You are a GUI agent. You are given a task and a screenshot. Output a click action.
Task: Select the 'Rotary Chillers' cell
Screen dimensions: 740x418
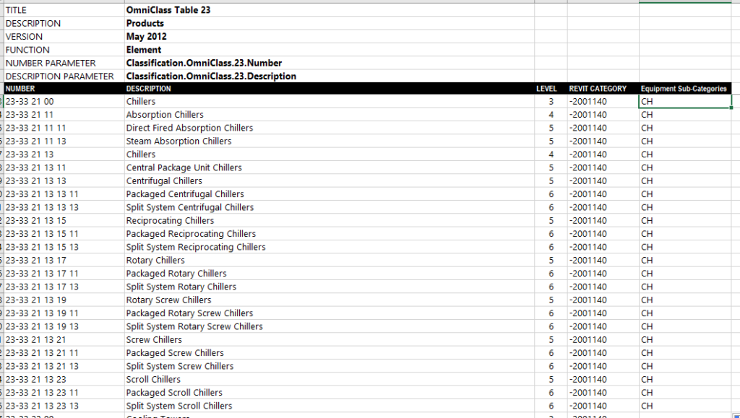330,260
